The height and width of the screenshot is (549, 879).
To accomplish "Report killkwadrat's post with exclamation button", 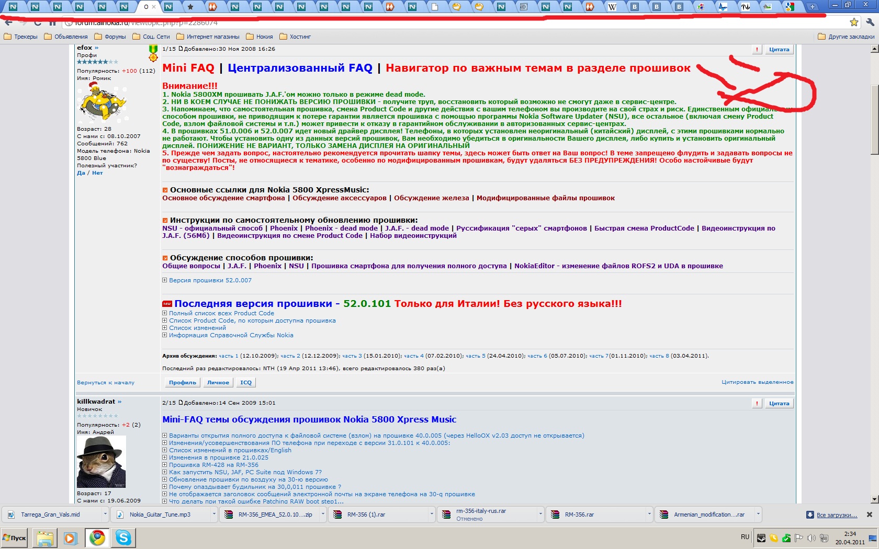I will tap(757, 404).
